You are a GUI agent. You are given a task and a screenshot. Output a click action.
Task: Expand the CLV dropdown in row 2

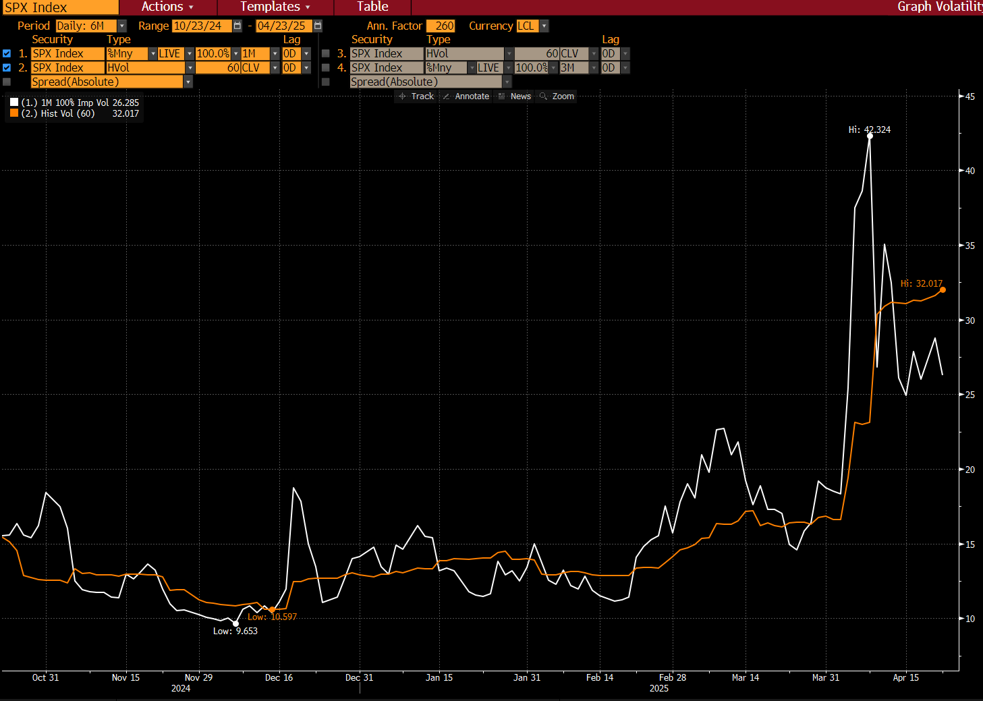coord(275,67)
